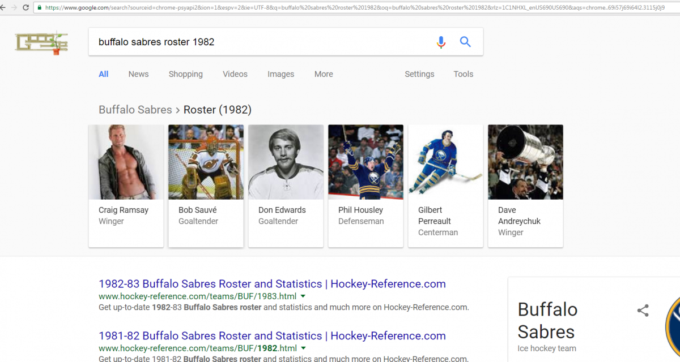Switch to the Videos tab
This screenshot has height=362, width=680.
pos(235,74)
